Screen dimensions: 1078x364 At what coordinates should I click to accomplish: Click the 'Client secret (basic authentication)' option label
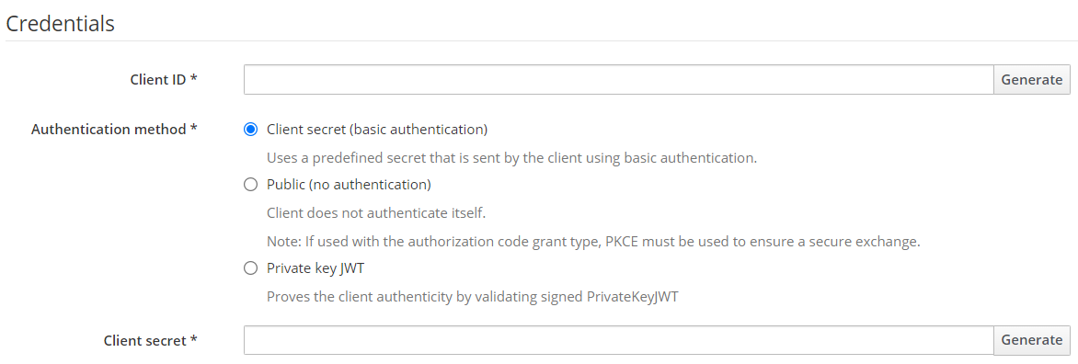[377, 129]
